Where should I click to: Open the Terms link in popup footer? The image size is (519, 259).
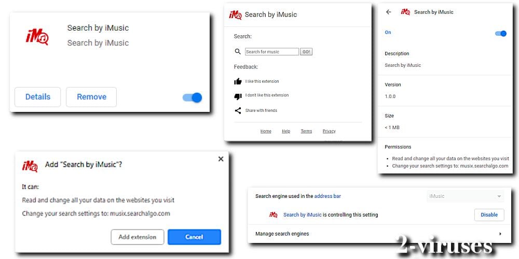(x=307, y=131)
